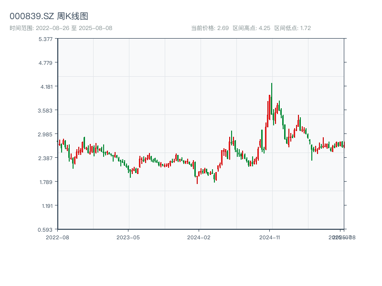The height and width of the screenshot is (286, 382).
Task: Click the 区间高点 4.25 label
Action: tap(251, 28)
